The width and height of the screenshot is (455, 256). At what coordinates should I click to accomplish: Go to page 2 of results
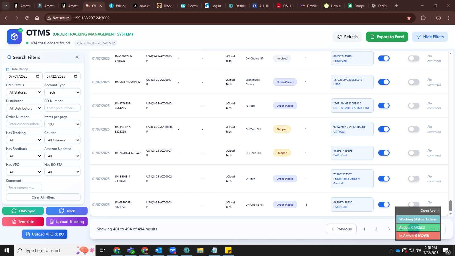376,229
